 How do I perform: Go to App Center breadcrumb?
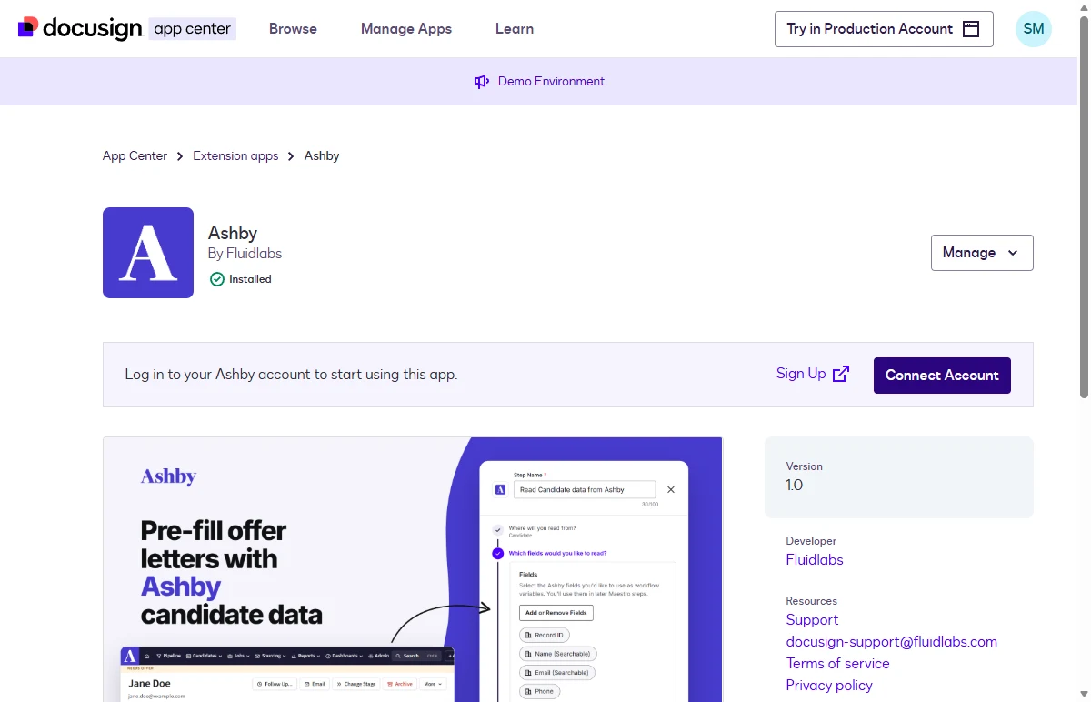(x=135, y=156)
